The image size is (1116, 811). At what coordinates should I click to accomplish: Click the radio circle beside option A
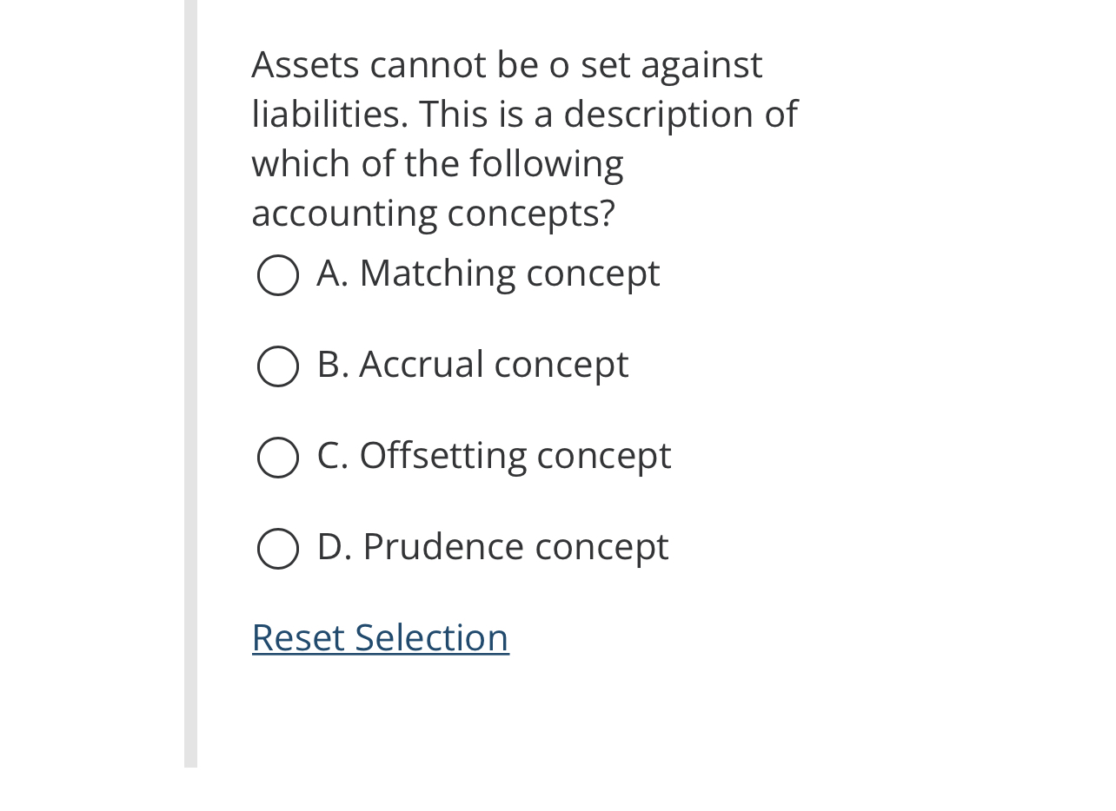(276, 276)
